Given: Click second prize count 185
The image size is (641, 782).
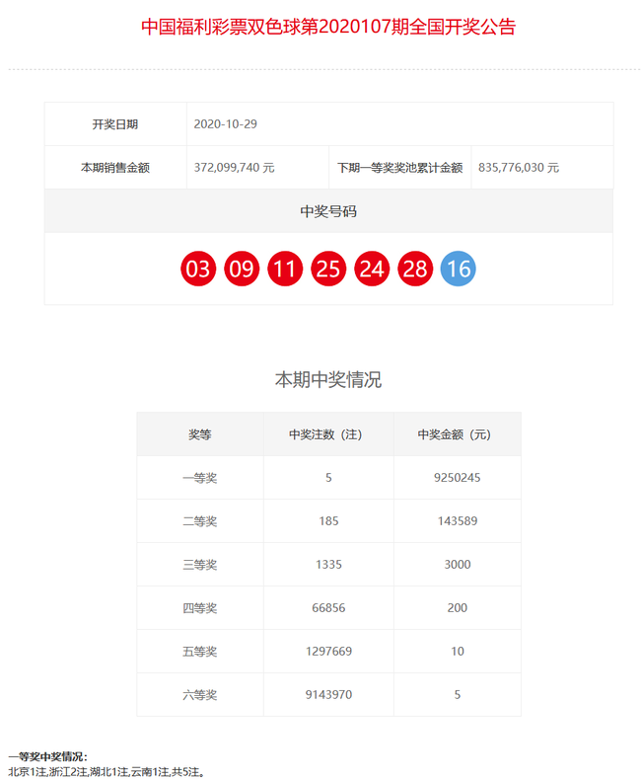Looking at the screenshot, I should (328, 521).
